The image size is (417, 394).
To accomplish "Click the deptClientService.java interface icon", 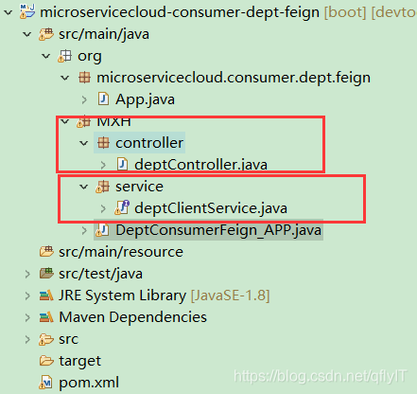I will pyautogui.click(x=122, y=207).
